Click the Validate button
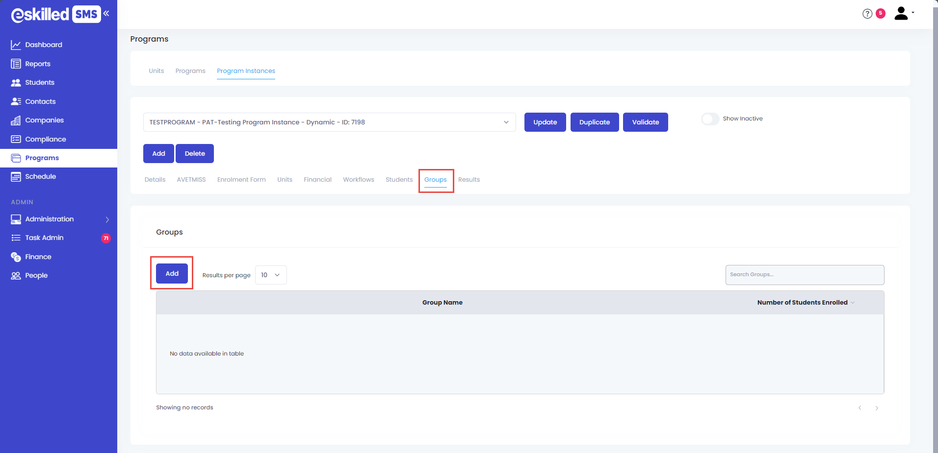938x453 pixels. [645, 122]
